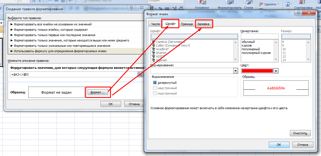The width and height of the screenshot is (321, 156).
Task: Open the Подчеркивание (underline) dropdown
Action: coord(235,71)
